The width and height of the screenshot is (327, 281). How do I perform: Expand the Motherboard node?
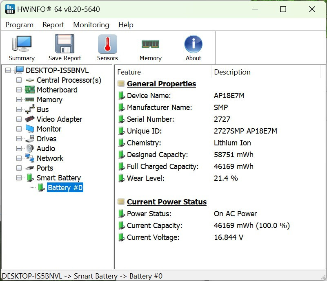click(x=19, y=90)
